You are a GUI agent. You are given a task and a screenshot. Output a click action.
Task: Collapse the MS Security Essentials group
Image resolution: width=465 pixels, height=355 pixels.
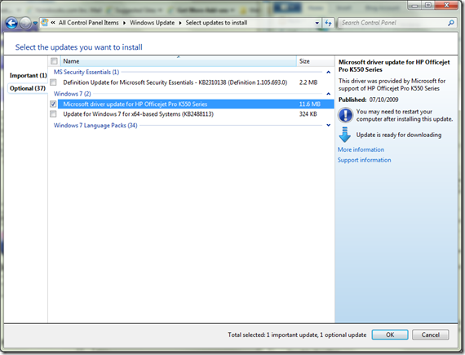point(328,72)
